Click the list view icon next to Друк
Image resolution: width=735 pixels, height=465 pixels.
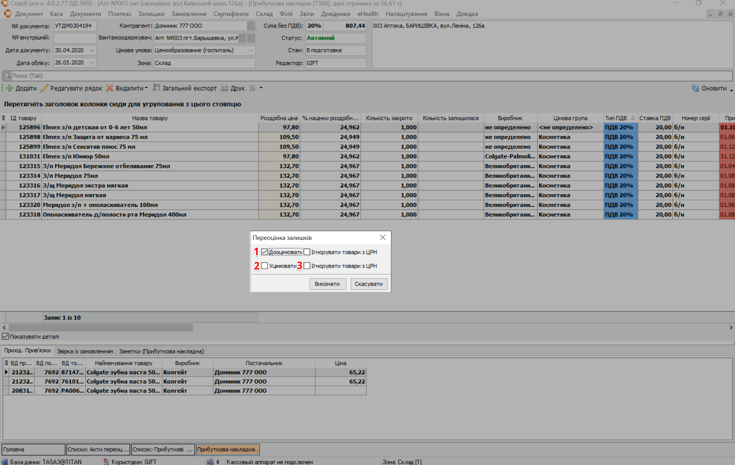[252, 88]
